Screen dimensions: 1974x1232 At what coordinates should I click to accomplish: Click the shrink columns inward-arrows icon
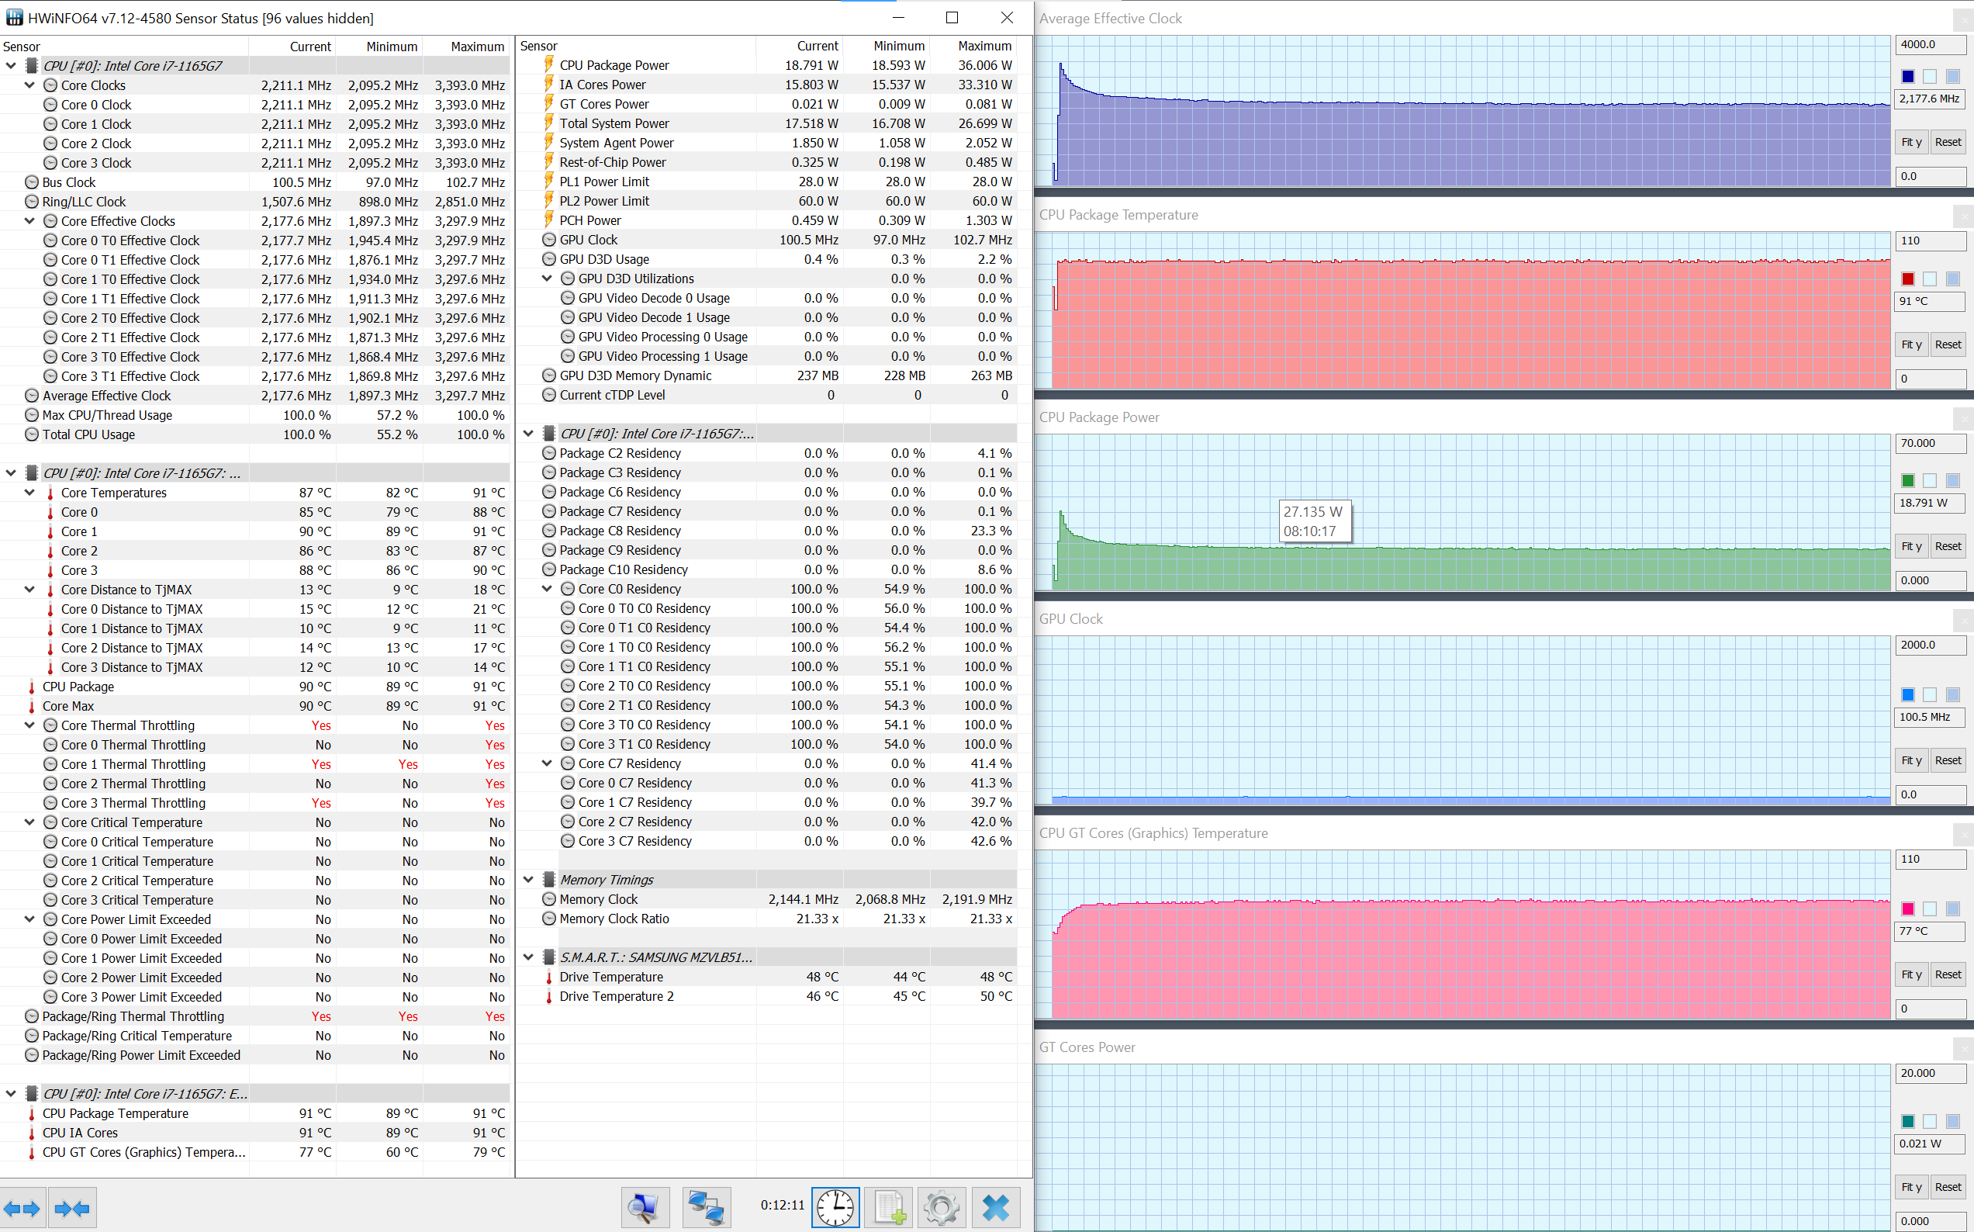(x=72, y=1209)
